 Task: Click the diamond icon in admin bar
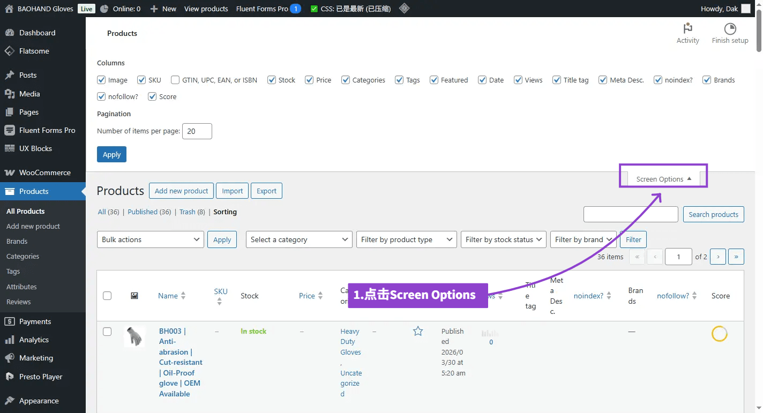tap(405, 9)
